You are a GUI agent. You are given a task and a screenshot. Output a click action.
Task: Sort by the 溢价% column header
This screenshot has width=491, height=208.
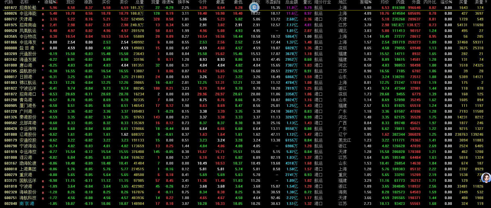pyautogui.click(x=446, y=2)
